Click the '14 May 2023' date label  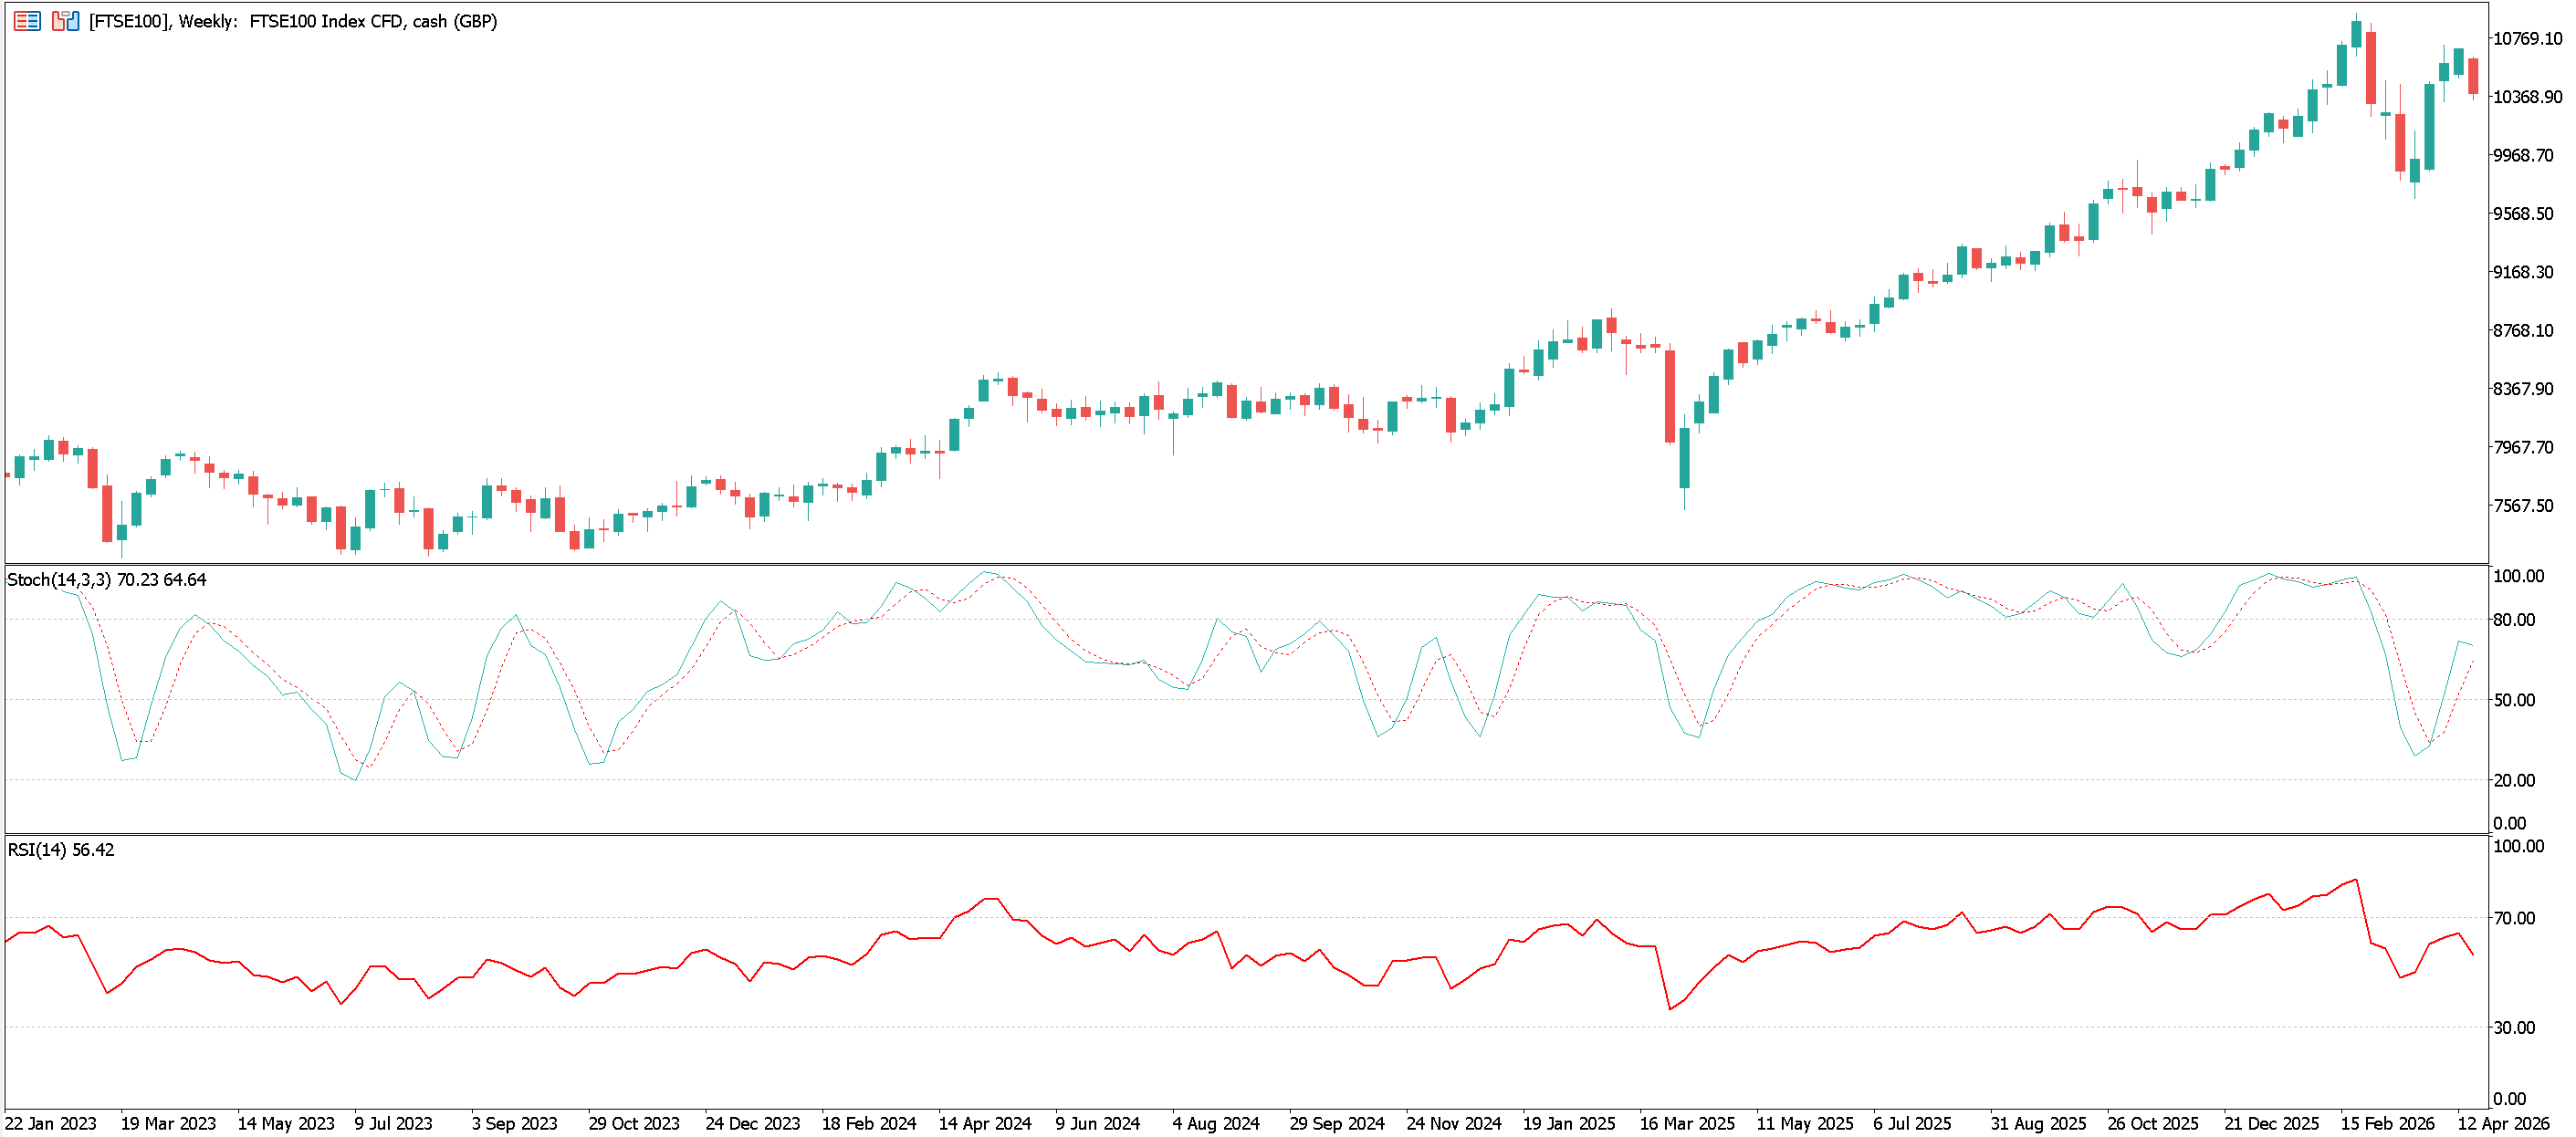coord(286,1124)
